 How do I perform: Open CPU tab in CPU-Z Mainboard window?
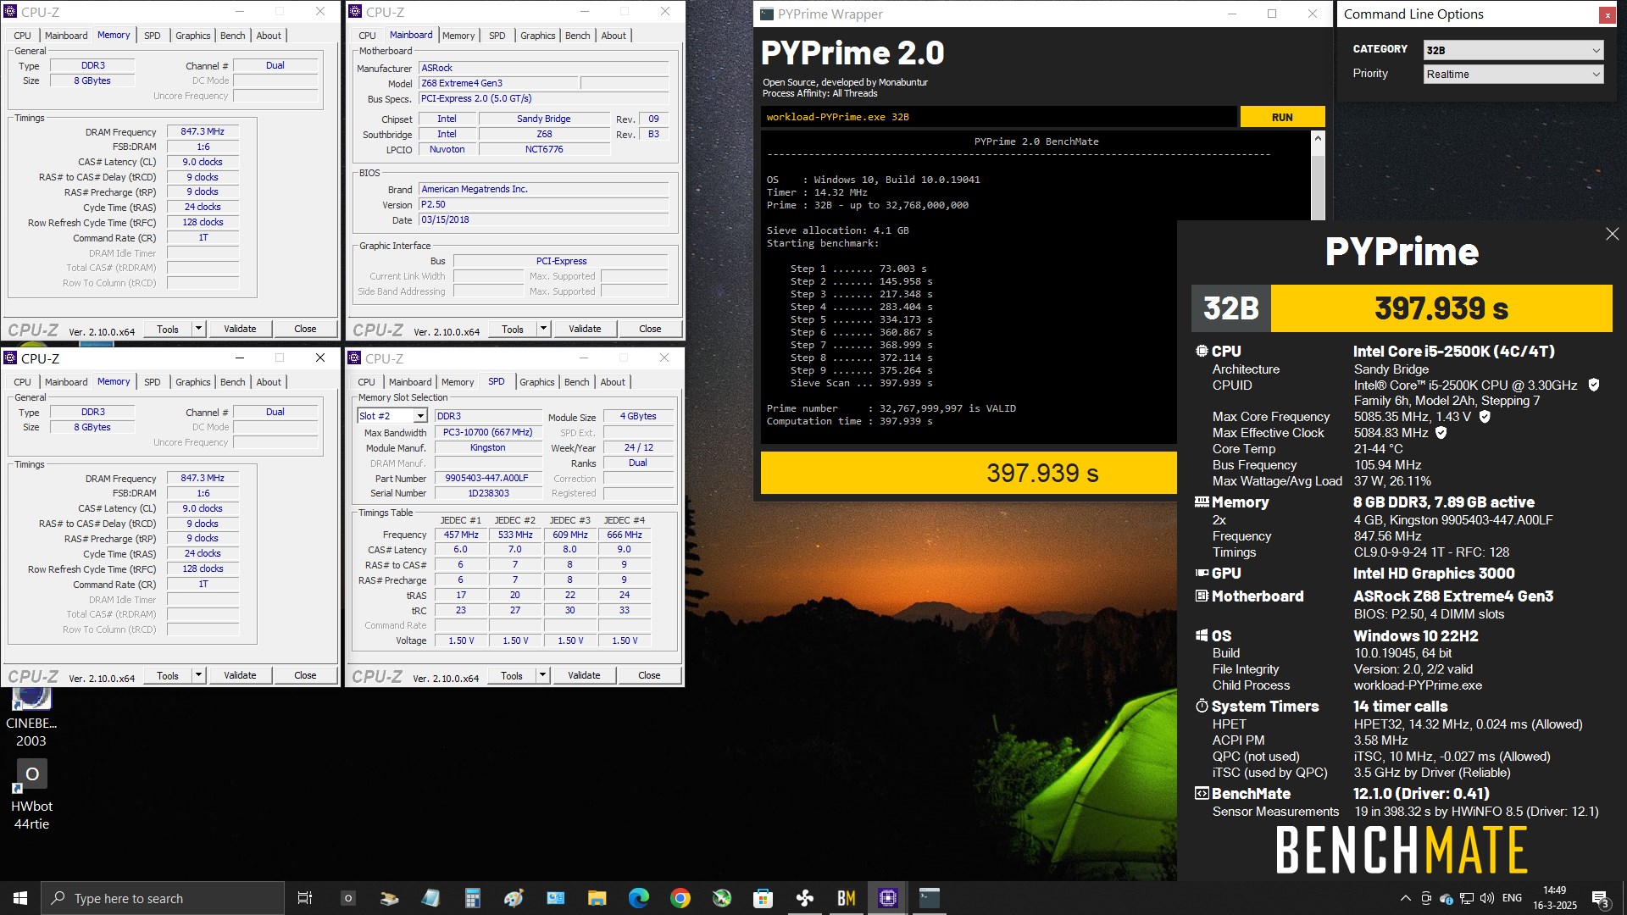(x=367, y=36)
